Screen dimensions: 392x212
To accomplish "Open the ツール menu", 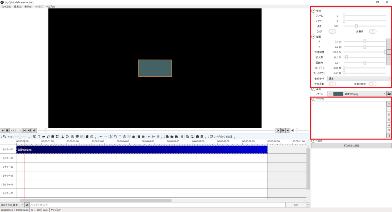I will pos(39,7).
